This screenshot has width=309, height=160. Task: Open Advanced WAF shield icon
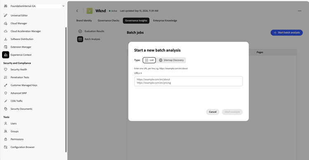(6, 93)
